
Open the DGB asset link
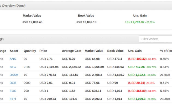pos(13,83)
